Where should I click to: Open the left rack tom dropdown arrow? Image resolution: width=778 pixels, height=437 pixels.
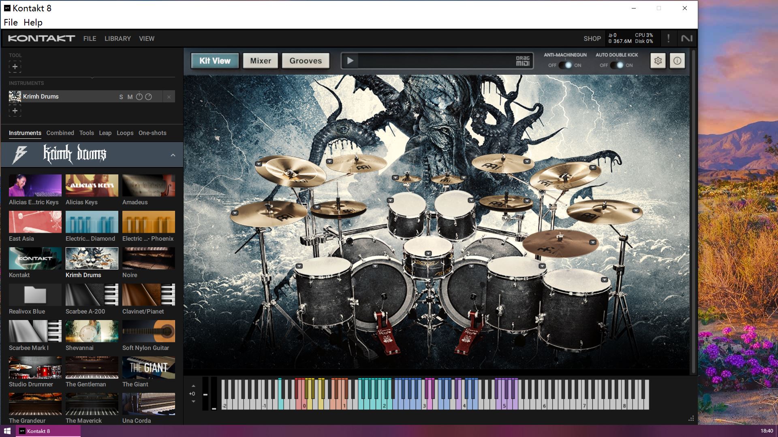click(390, 200)
